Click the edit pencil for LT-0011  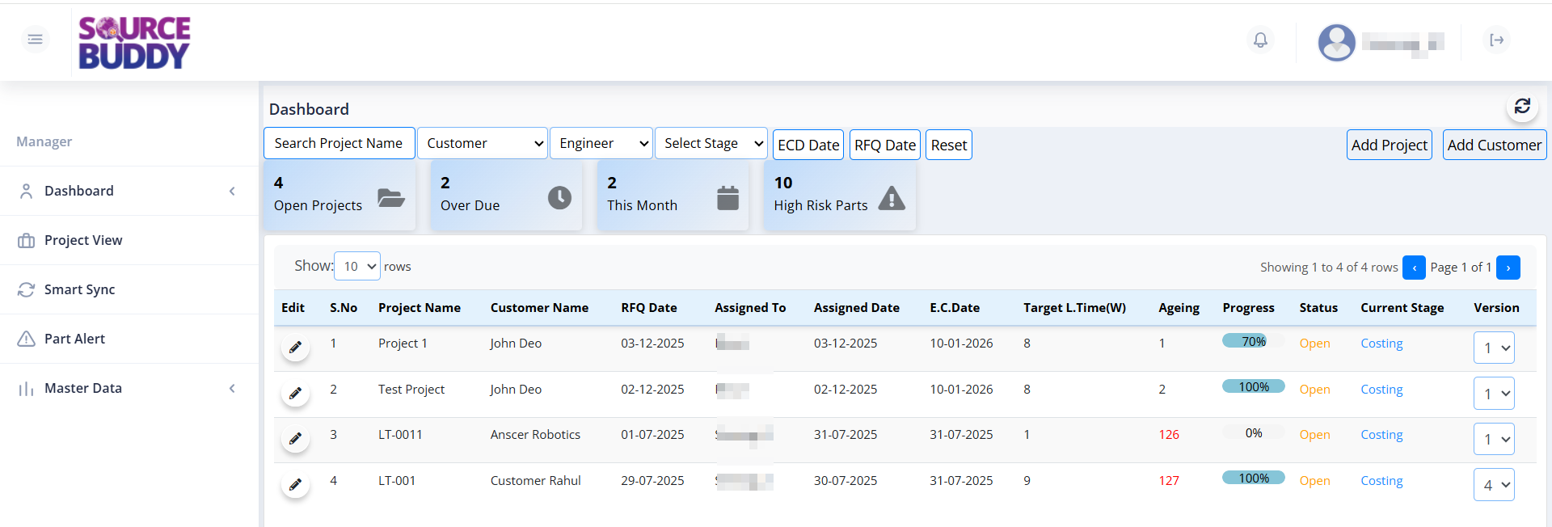(295, 439)
